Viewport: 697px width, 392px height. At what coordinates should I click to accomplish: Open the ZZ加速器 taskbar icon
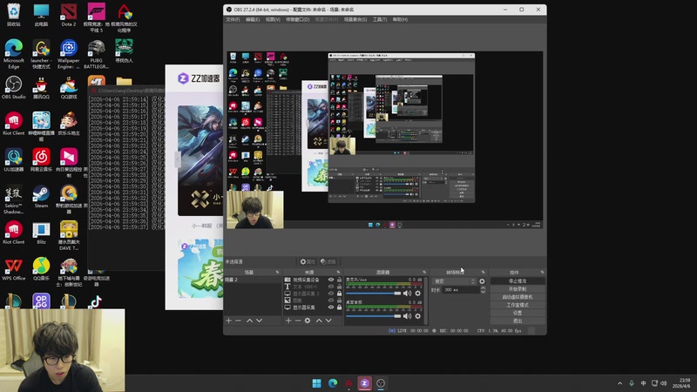(x=364, y=383)
